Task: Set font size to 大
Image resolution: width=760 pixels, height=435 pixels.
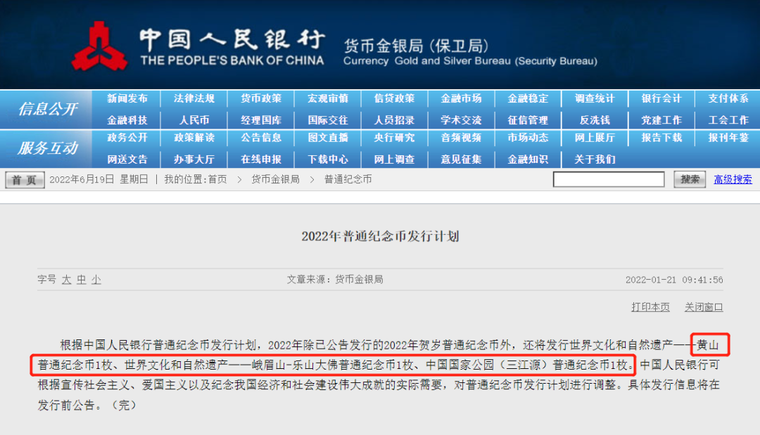Action: (x=66, y=280)
